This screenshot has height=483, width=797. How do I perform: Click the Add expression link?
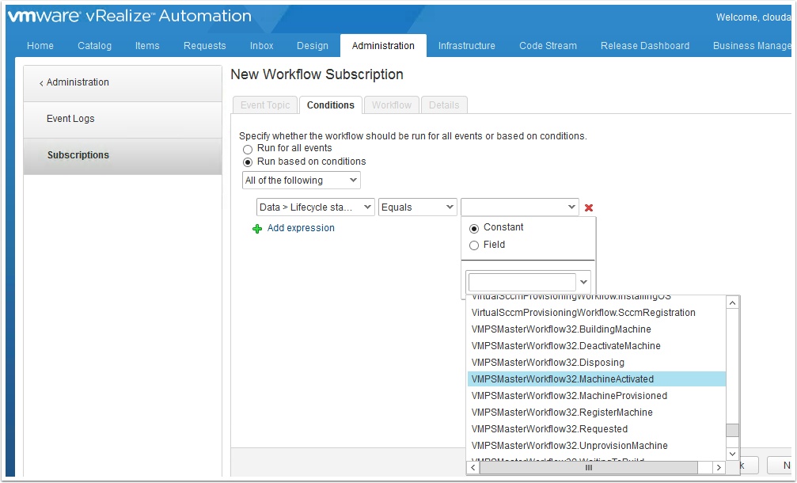pos(301,228)
